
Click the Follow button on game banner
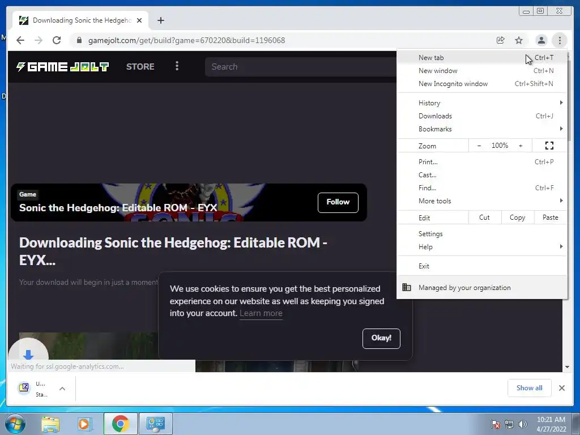(x=338, y=202)
